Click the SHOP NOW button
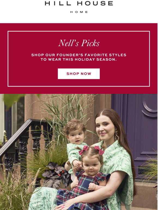The height and width of the screenshot is (210, 158). 79,74
